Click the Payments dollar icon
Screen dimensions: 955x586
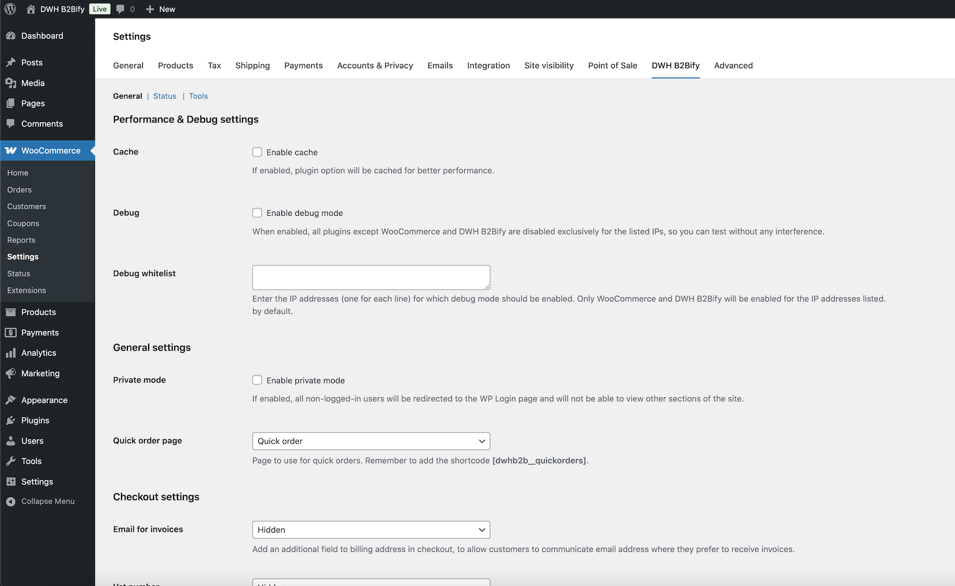11,332
